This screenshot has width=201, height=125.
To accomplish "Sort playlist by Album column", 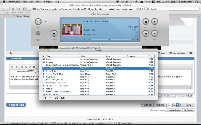I will click(x=92, y=56).
